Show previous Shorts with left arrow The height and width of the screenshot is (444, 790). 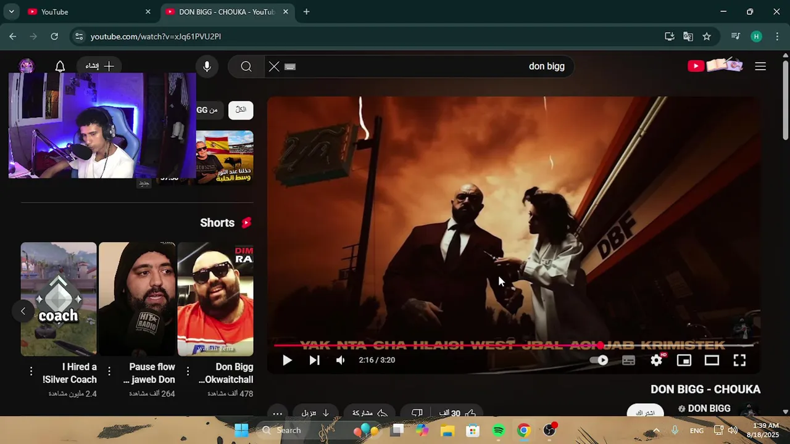point(23,311)
